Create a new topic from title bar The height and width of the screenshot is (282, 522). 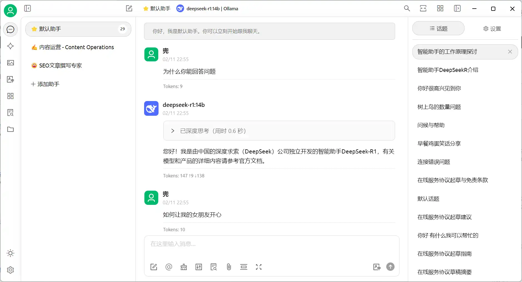(129, 8)
